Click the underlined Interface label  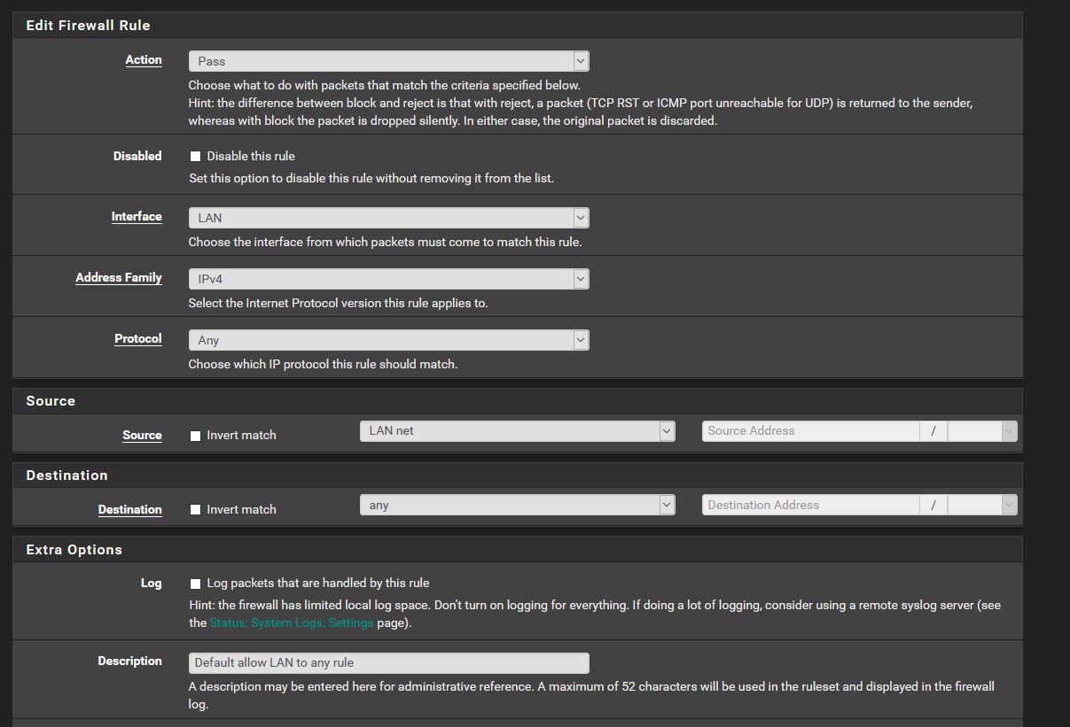[137, 217]
